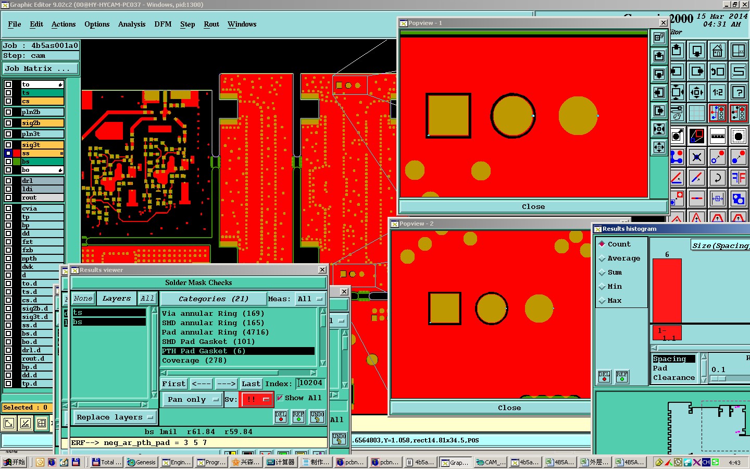Click Popview-1 zoom-in arrows icon
Screen dimensions: 750x469
click(x=659, y=129)
